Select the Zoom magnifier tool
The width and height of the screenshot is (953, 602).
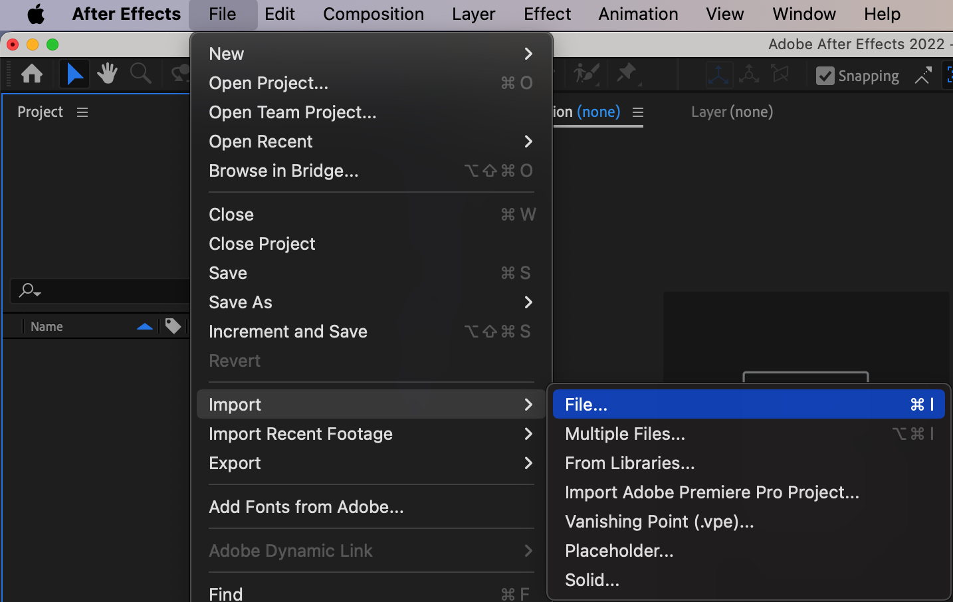pos(140,74)
